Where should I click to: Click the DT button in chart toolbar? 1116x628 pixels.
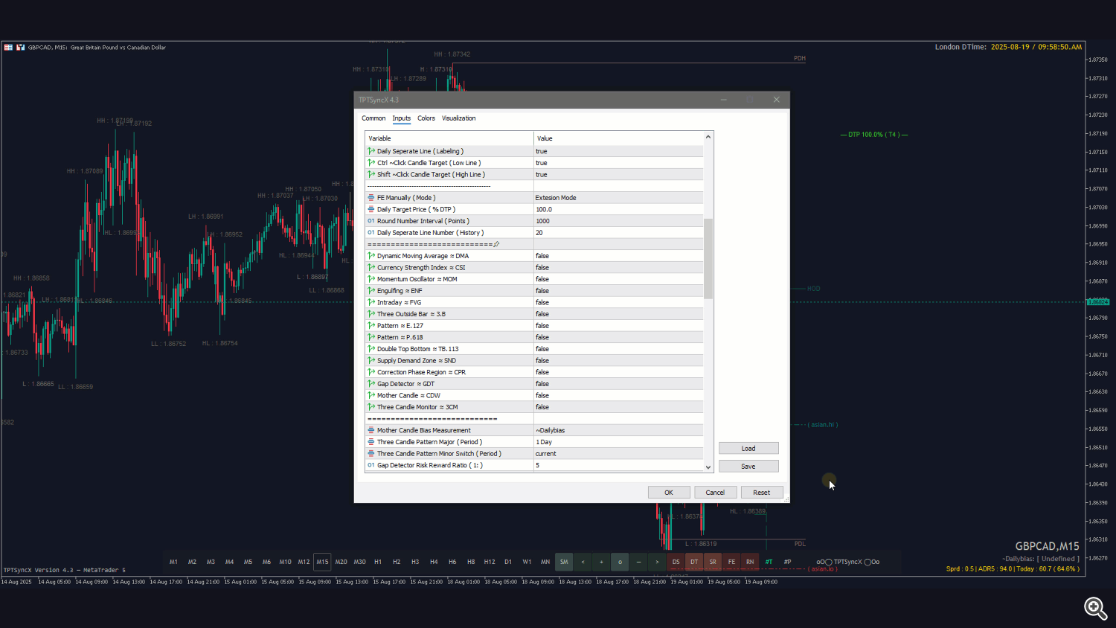(x=694, y=562)
